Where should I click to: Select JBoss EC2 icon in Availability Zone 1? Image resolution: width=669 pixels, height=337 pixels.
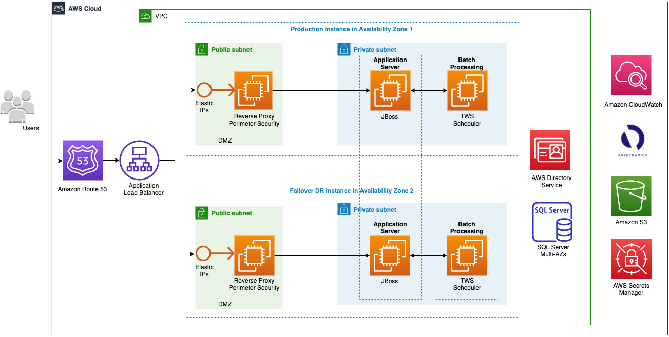click(x=390, y=91)
